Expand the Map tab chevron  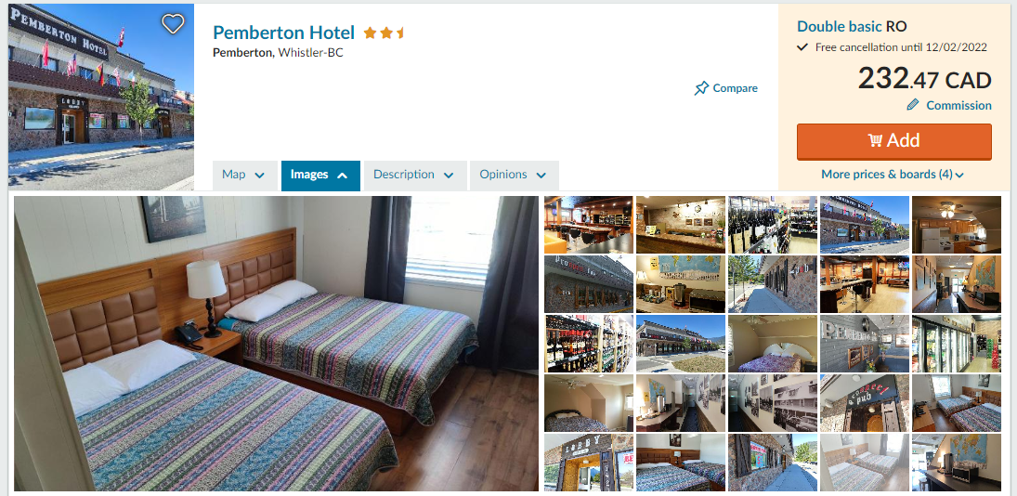(260, 175)
